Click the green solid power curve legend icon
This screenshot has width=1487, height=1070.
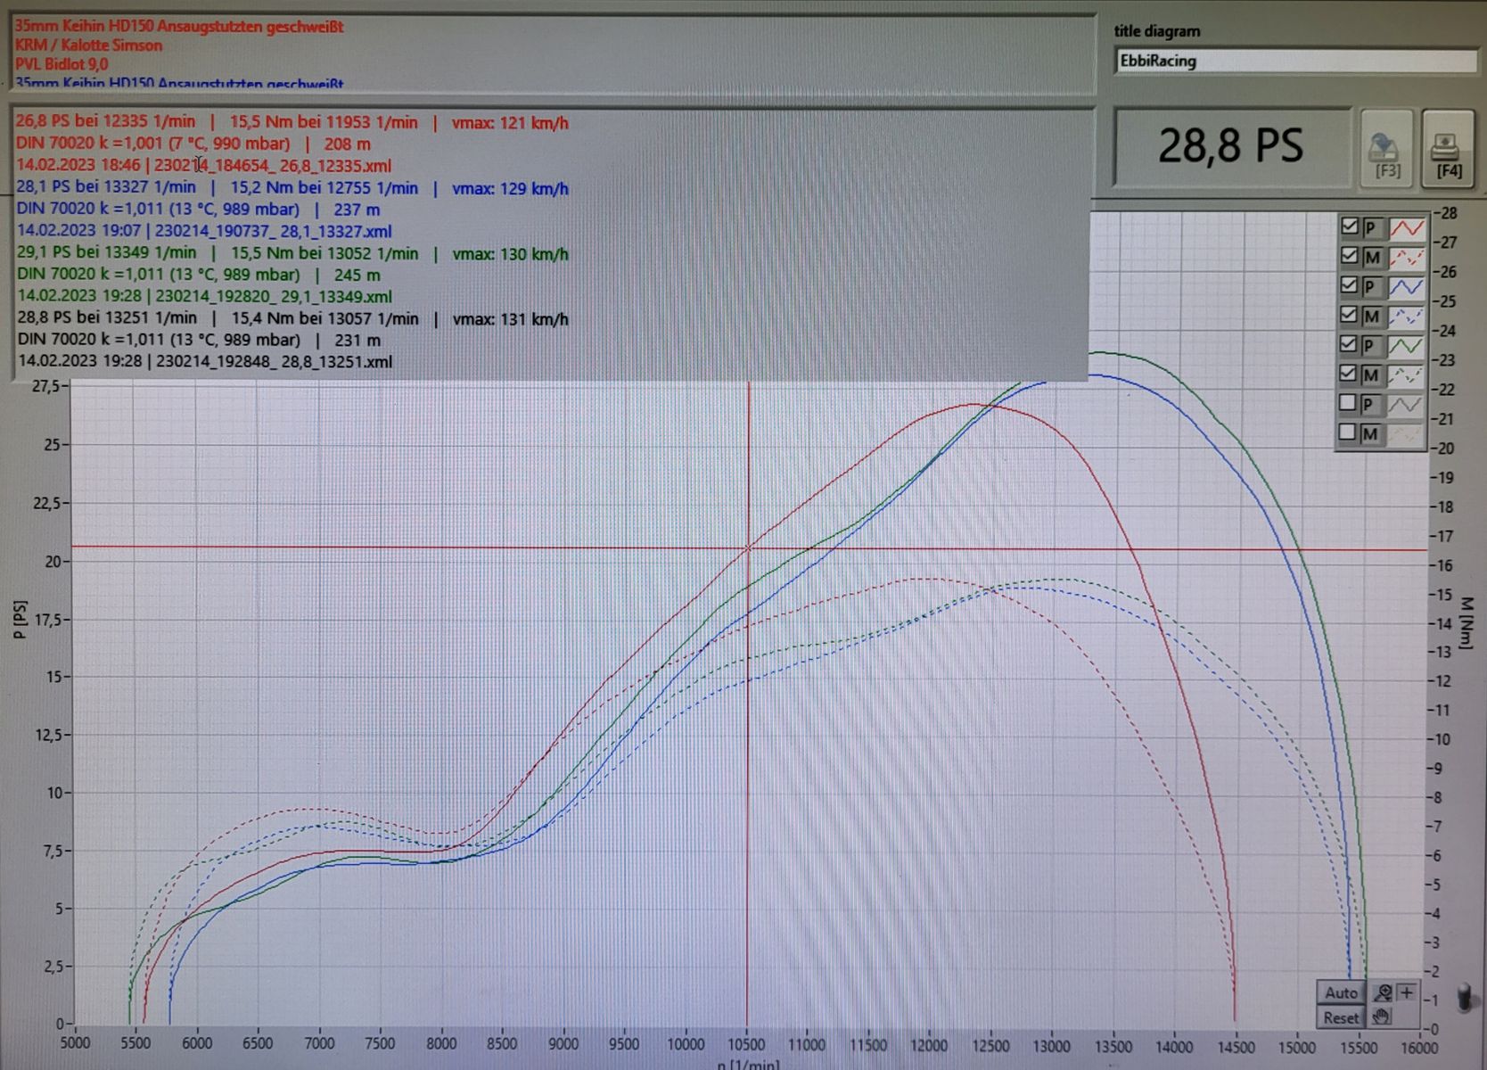coord(1407,346)
